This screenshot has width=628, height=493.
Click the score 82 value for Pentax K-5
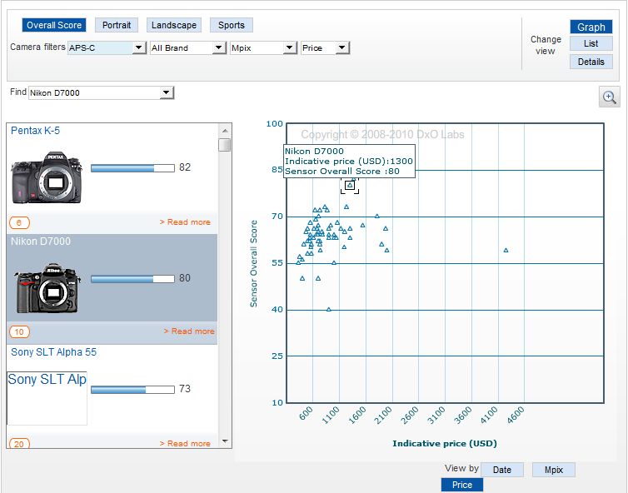pos(185,167)
